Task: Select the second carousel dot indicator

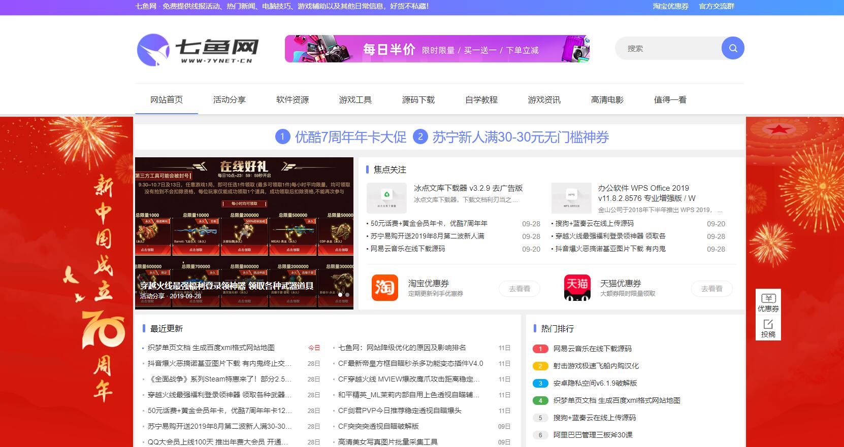Action: [347, 294]
